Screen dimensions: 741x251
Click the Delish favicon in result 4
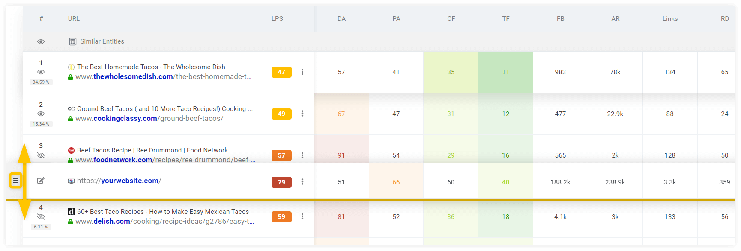coord(72,212)
